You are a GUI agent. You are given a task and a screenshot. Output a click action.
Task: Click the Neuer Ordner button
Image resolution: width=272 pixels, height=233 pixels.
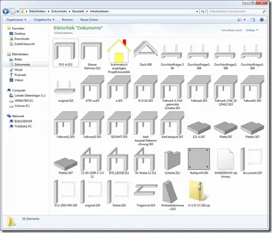coord(89,20)
